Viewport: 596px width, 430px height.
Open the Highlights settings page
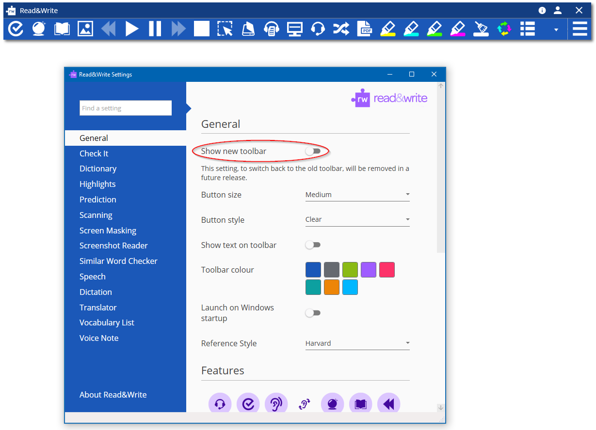97,184
